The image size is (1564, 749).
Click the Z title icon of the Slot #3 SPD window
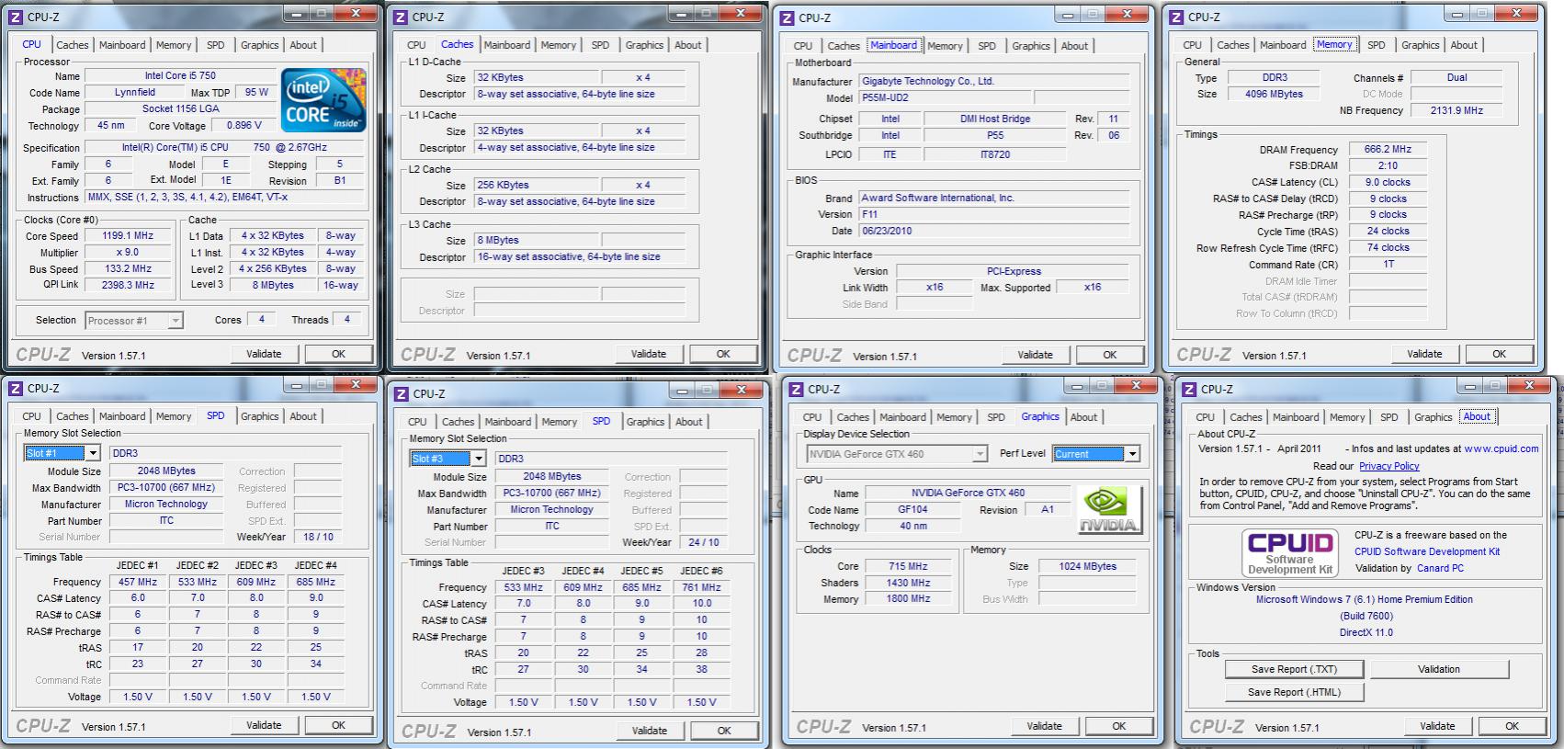pyautogui.click(x=402, y=393)
